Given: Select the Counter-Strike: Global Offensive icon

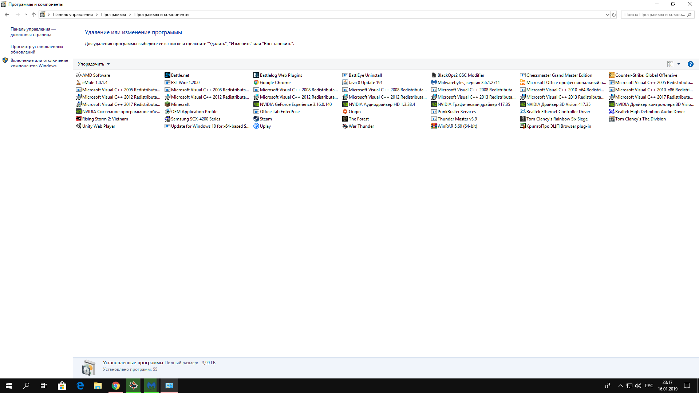Looking at the screenshot, I should pos(612,75).
